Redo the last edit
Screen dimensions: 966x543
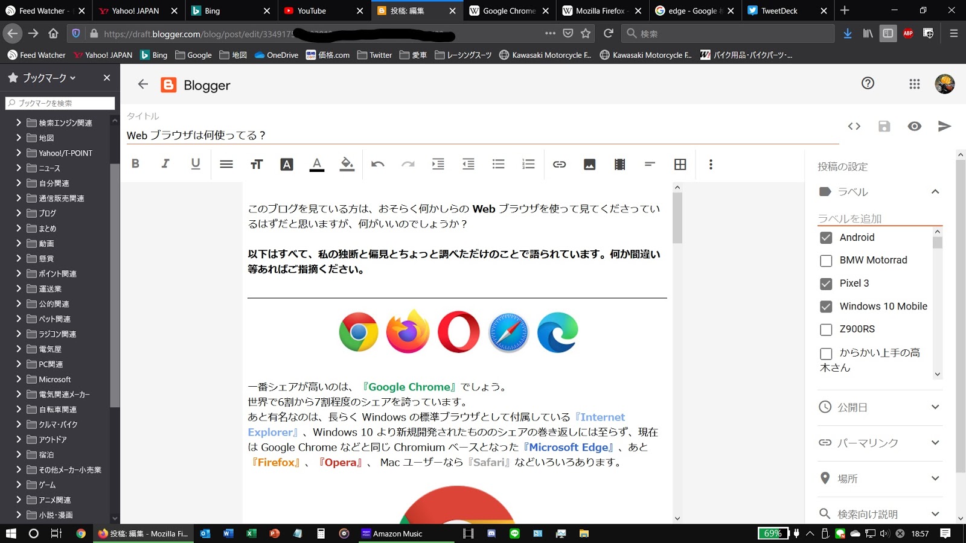[408, 164]
